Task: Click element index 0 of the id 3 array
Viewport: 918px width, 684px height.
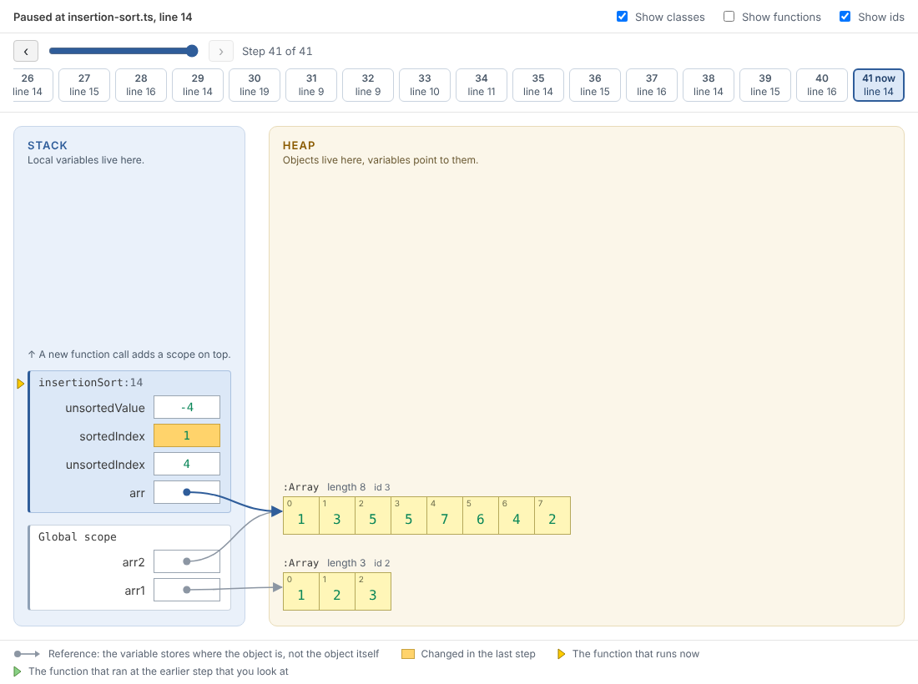Action: pos(301,516)
